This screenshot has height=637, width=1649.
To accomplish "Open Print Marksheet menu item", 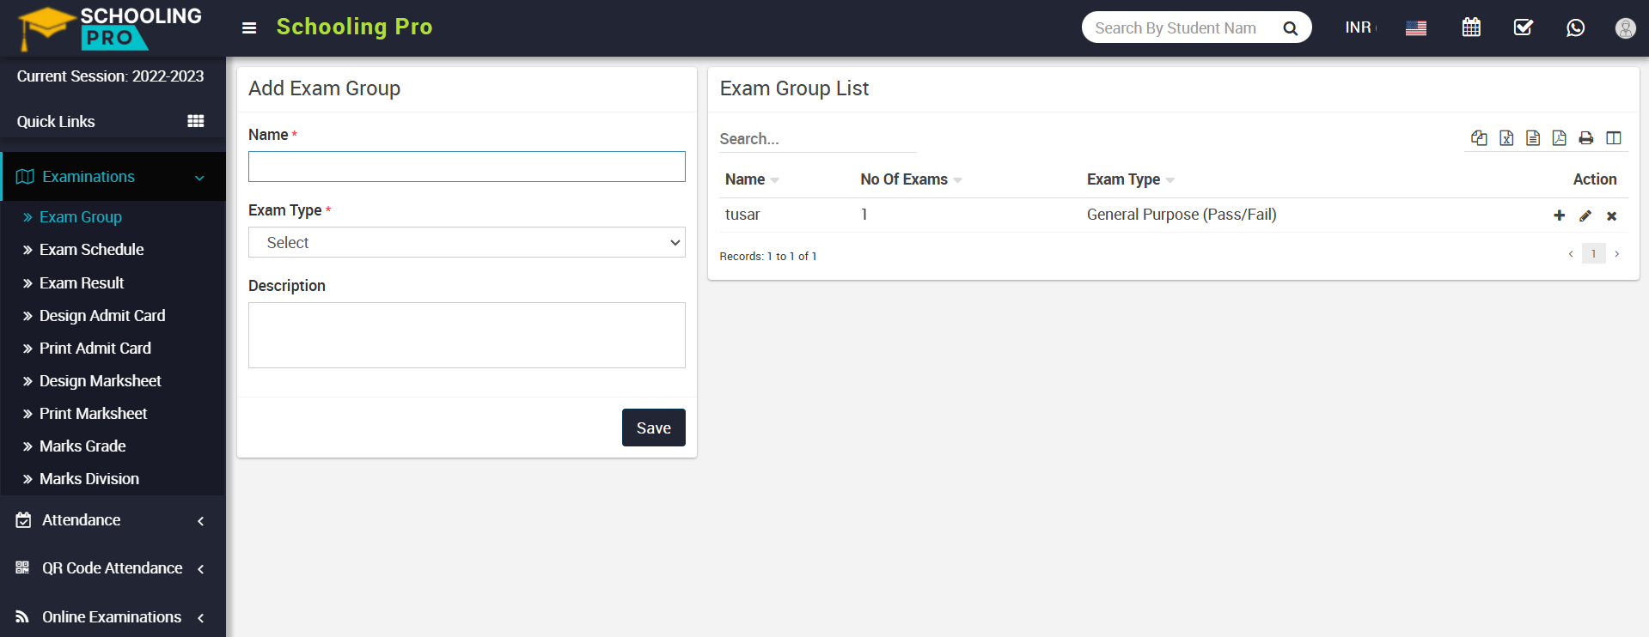I will point(93,414).
